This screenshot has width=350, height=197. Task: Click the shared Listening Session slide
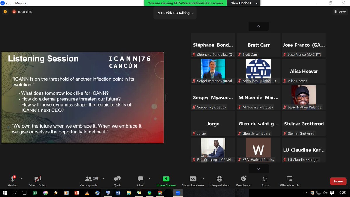[83, 97]
